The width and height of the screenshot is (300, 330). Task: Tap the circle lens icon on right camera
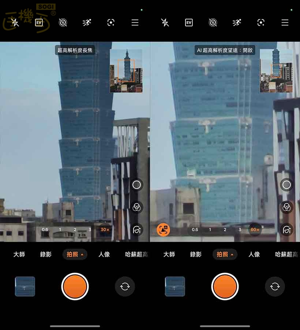pyautogui.click(x=286, y=185)
